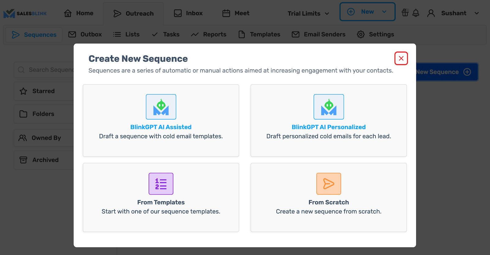Click the New Sequence plus circle icon

click(467, 72)
